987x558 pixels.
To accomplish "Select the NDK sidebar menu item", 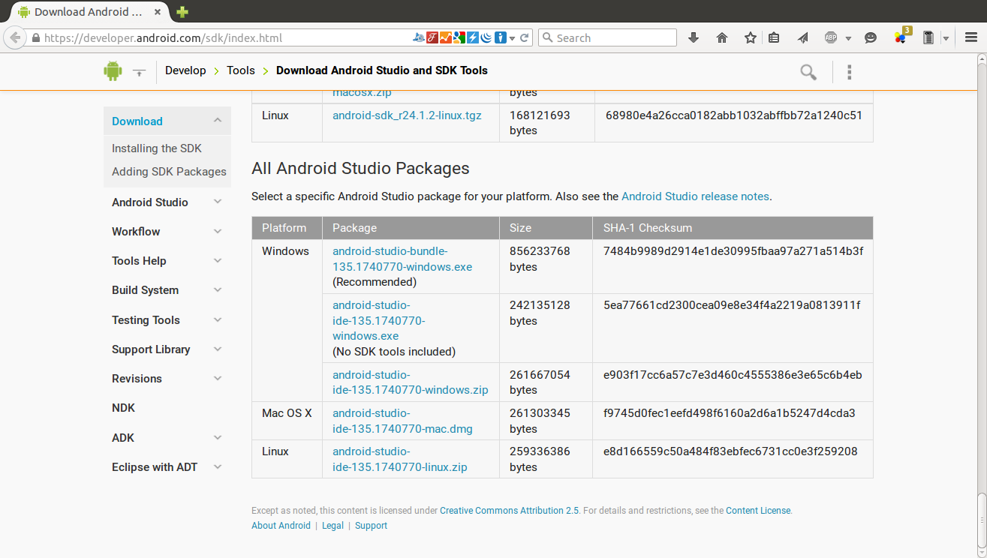I will pyautogui.click(x=124, y=408).
